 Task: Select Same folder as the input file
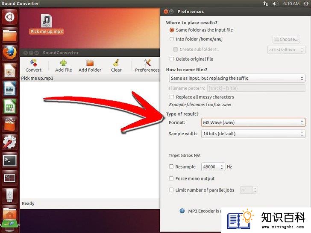[x=172, y=30]
